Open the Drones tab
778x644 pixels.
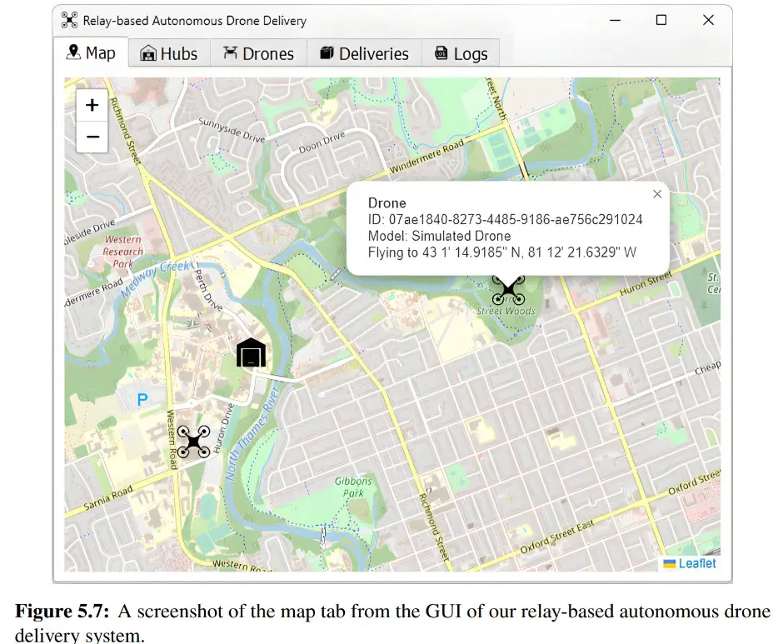coord(258,53)
